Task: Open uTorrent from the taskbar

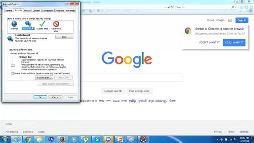Action: (x=85, y=139)
